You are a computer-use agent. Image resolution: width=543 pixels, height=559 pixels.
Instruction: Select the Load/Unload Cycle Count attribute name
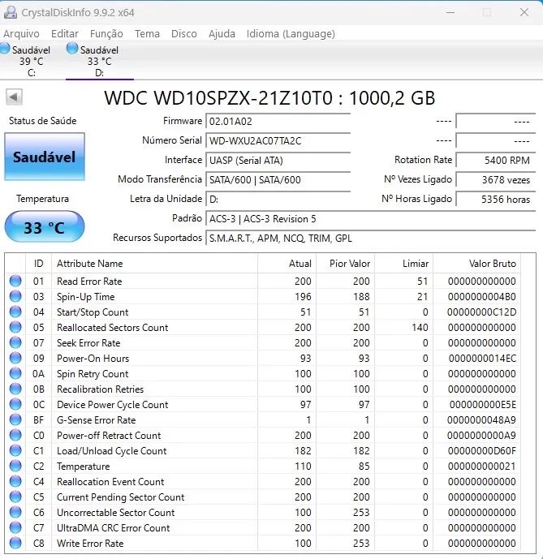(x=112, y=451)
